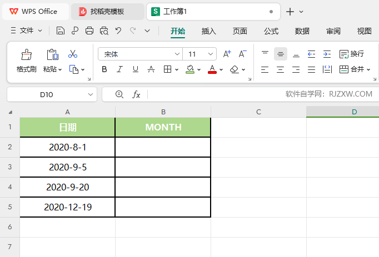Expand the Borders dropdown arrow
Image resolution: width=379 pixels, height=257 pixels.
(x=177, y=70)
